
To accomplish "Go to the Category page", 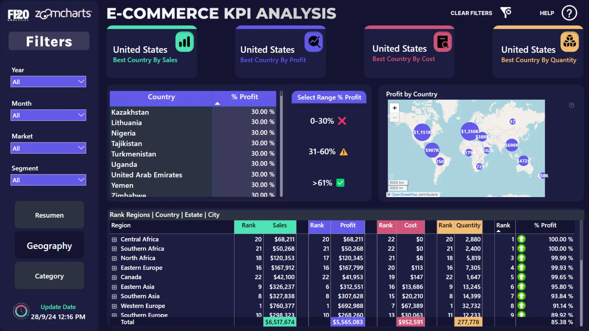I will coord(49,276).
